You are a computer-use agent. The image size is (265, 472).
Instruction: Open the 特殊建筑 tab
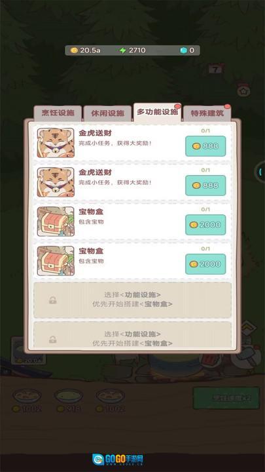point(207,113)
